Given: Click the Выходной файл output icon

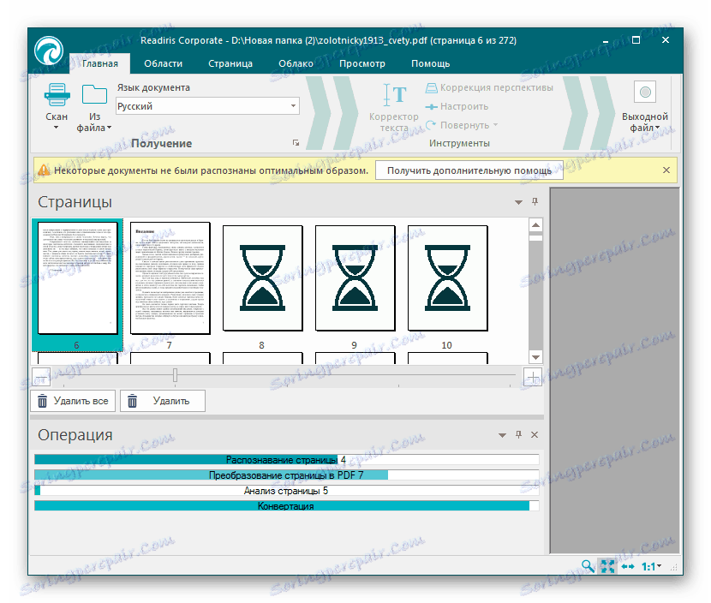Looking at the screenshot, I should click(645, 93).
